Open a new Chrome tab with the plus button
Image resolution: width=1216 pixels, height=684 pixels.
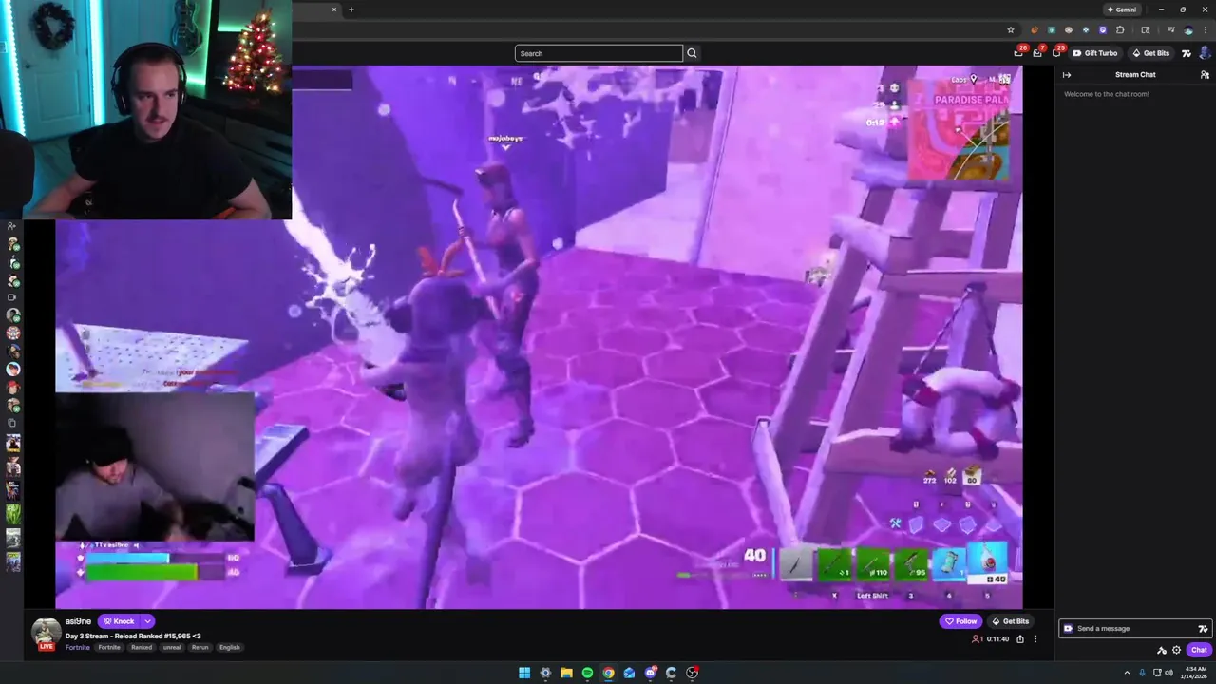351,9
